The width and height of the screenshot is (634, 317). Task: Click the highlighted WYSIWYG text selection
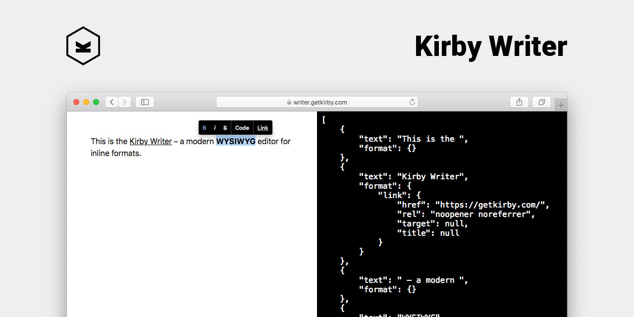(x=236, y=141)
